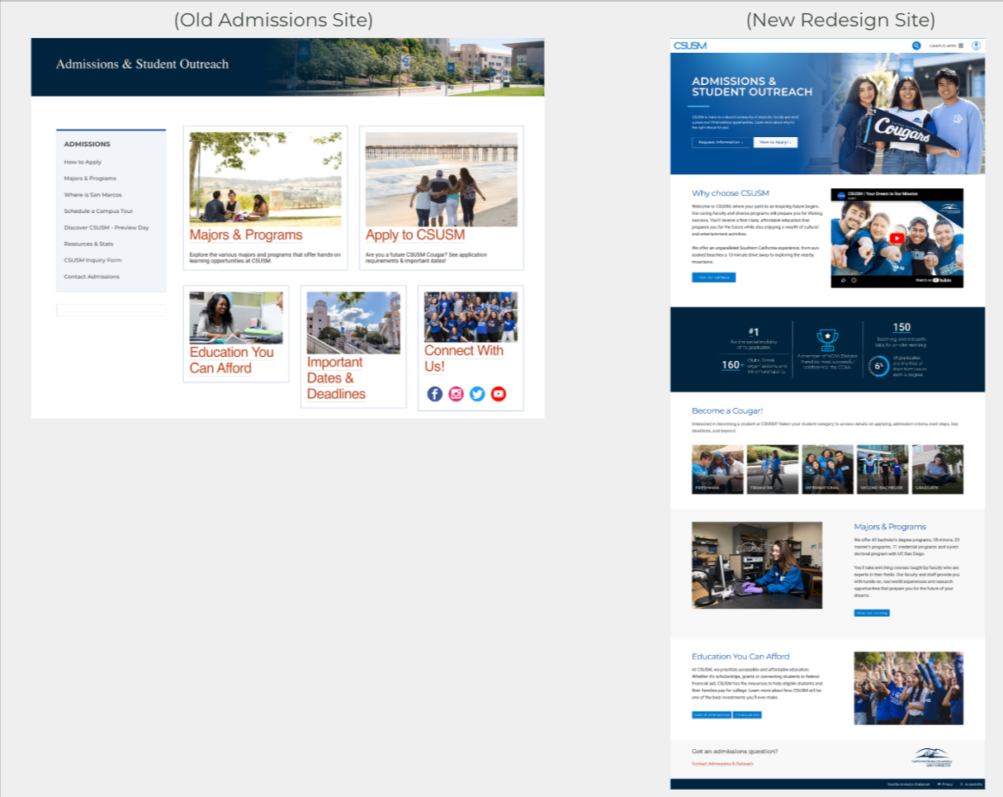Open Resources & Stats sidebar link
Image resolution: width=1003 pixels, height=797 pixels.
pyautogui.click(x=89, y=244)
